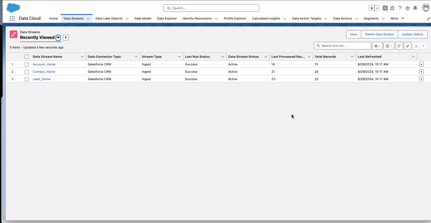
Task: Switch to the Data Lake Objects tab
Action: coord(109,18)
